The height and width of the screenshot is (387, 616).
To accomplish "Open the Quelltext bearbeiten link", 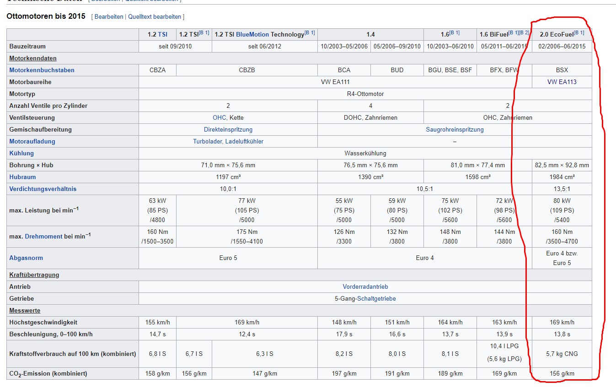I will click(155, 16).
